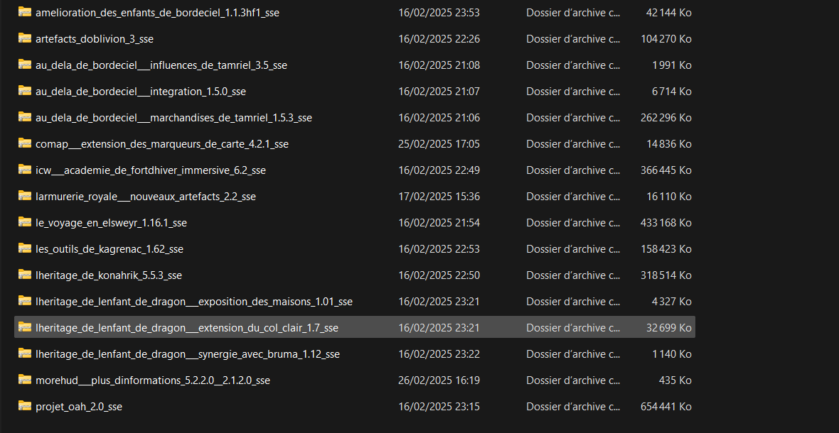This screenshot has width=839, height=433.
Task: Click the 26/02/2025 16:19 date entry
Action: (x=439, y=380)
